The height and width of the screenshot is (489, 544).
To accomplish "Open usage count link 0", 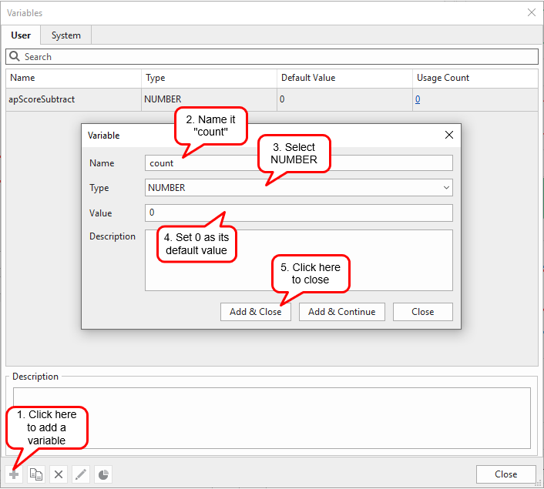I will pos(418,99).
